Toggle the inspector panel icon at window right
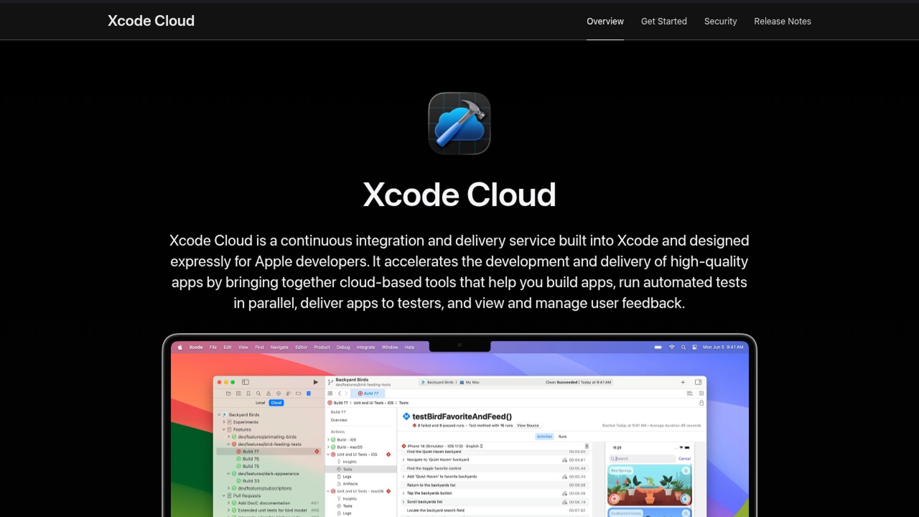The width and height of the screenshot is (919, 517). point(698,382)
